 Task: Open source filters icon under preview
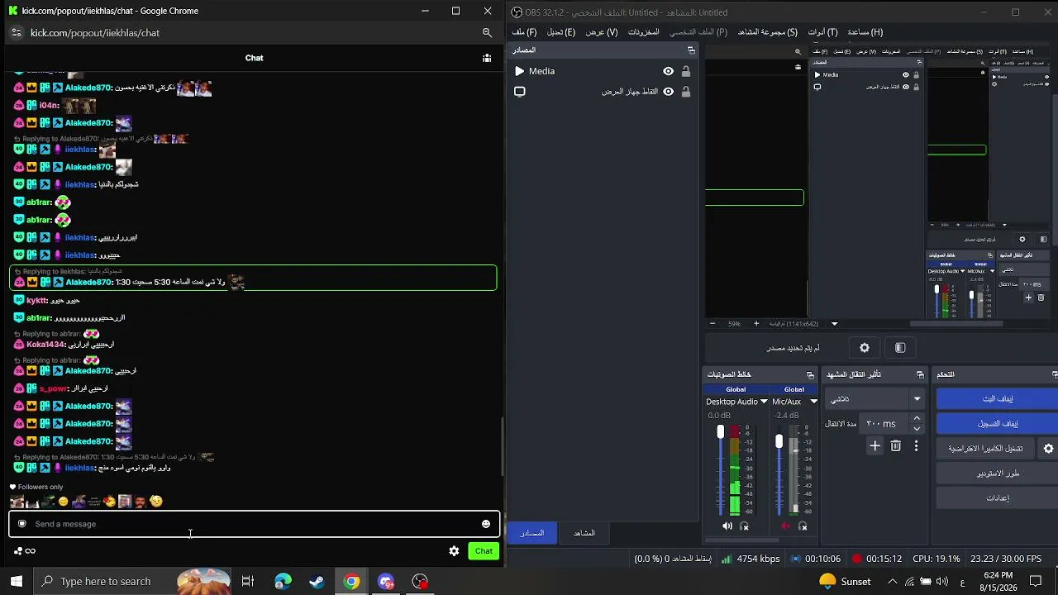pyautogui.click(x=900, y=348)
